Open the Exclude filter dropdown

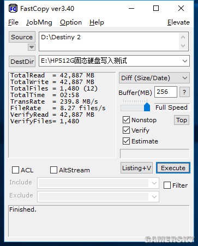coord(154,196)
